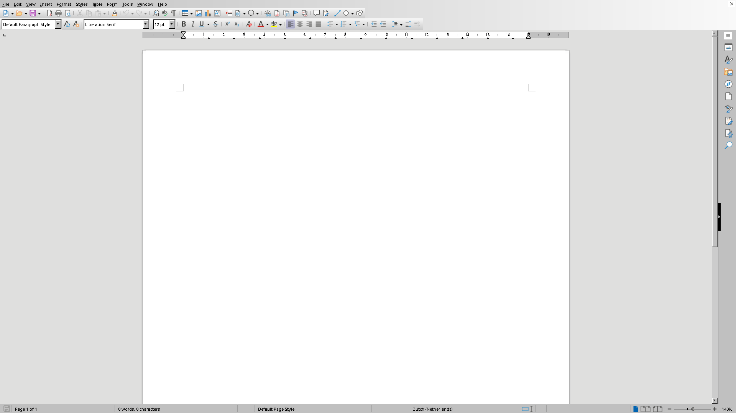Toggle track changes recording
736x413 pixels.
tap(326, 13)
